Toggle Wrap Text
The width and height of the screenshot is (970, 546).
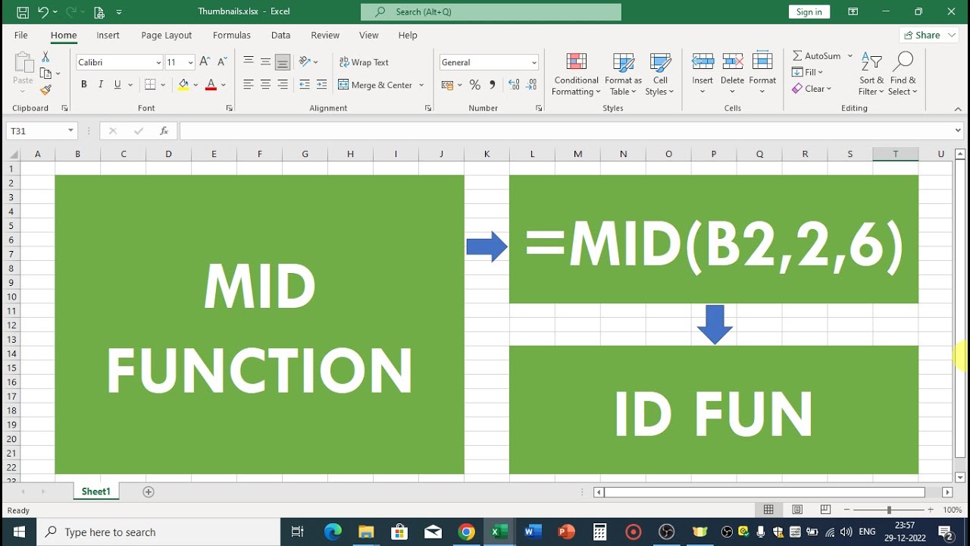point(364,62)
